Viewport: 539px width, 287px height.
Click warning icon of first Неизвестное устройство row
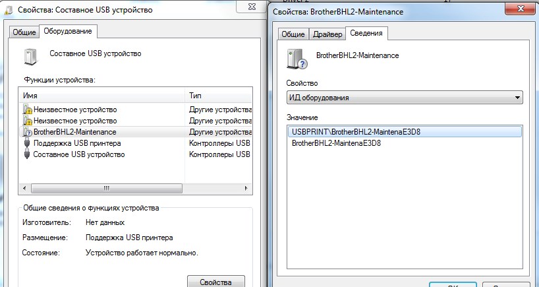click(27, 110)
